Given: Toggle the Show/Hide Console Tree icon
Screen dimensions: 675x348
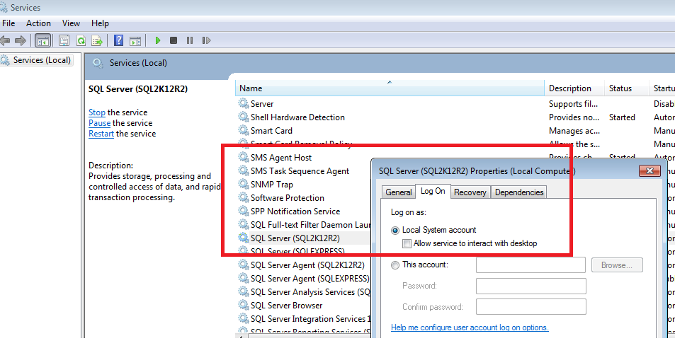Looking at the screenshot, I should tap(43, 41).
